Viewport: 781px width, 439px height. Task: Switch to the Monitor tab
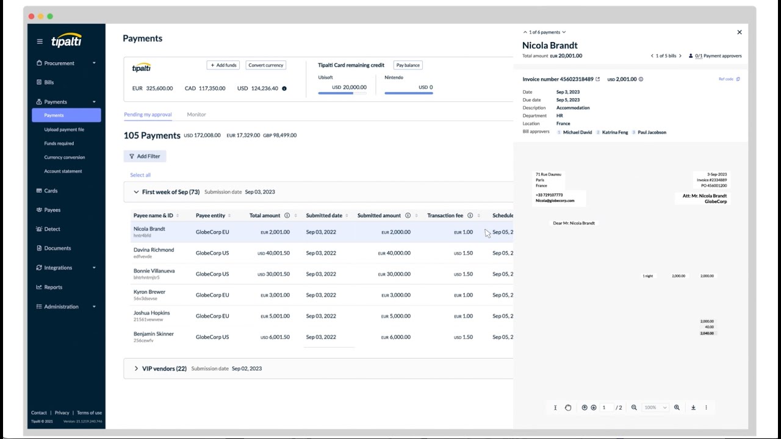point(196,114)
